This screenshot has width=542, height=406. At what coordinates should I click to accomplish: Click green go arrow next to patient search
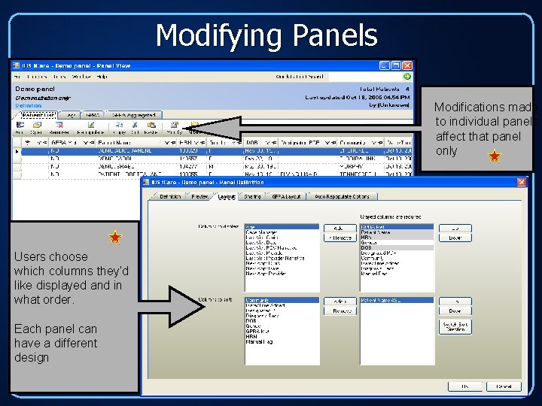(406, 76)
